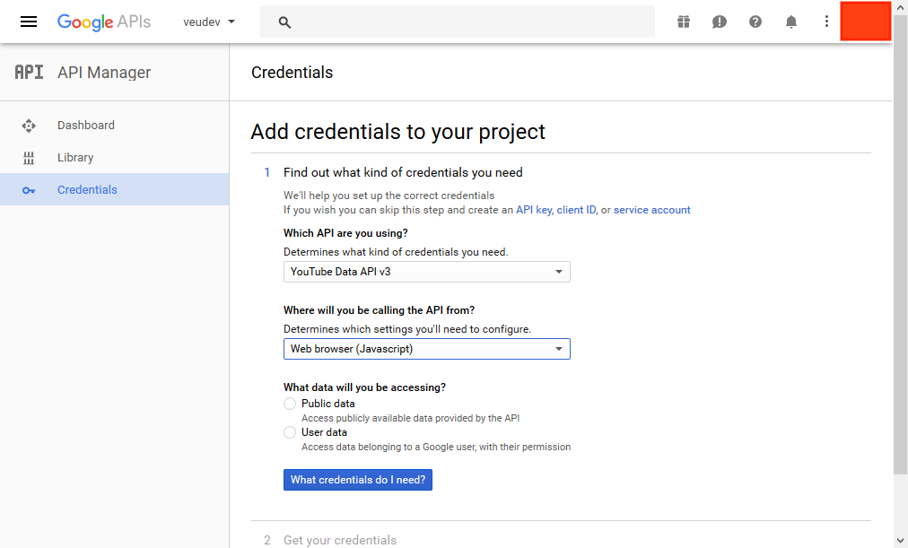The height and width of the screenshot is (548, 908).
Task: Click What credentials do I need? button
Action: [x=359, y=480]
